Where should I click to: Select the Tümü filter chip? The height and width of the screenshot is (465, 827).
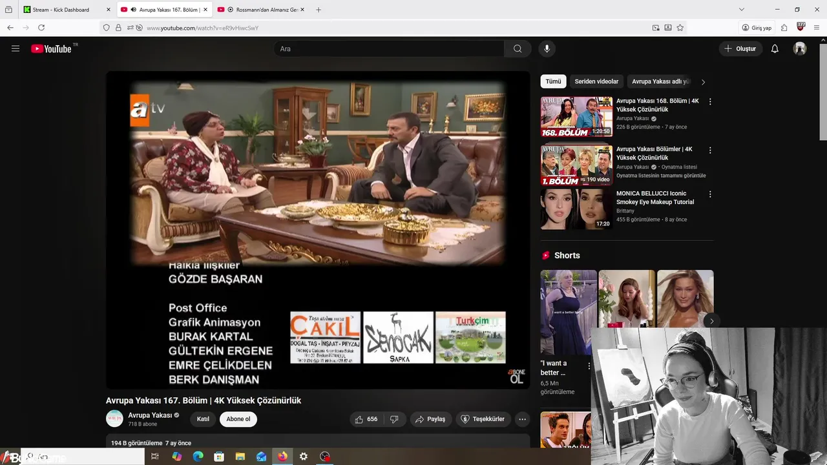(553, 81)
